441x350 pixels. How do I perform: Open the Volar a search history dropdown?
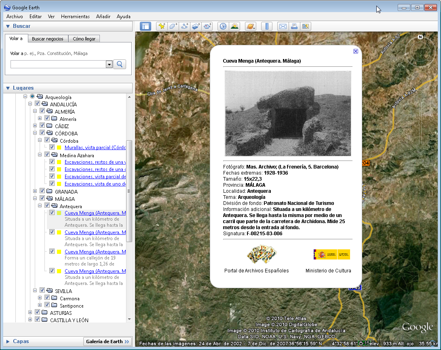point(109,64)
